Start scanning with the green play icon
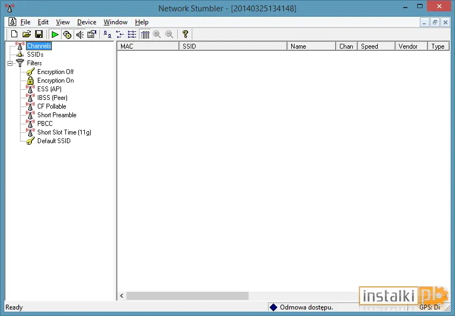Screen dimensions: 455x316 (55, 35)
